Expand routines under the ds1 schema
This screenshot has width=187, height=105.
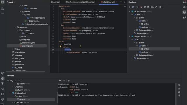[x=137, y=52]
